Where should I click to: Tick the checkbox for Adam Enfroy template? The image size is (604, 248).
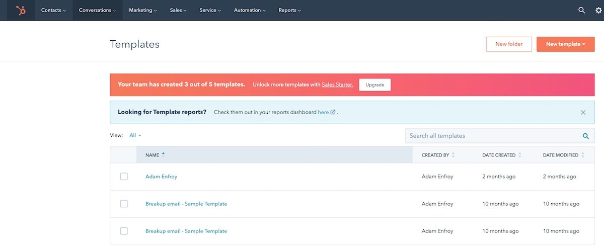(124, 177)
